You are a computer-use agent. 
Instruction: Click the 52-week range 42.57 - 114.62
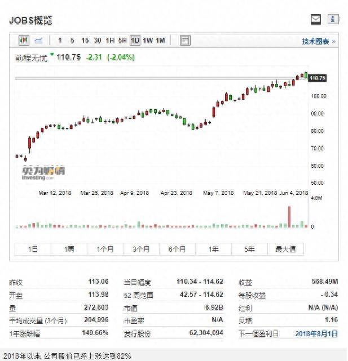(x=201, y=294)
